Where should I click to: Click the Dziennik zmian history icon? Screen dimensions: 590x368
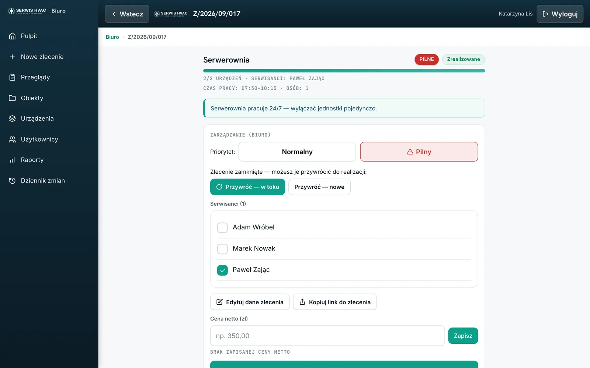point(12,181)
